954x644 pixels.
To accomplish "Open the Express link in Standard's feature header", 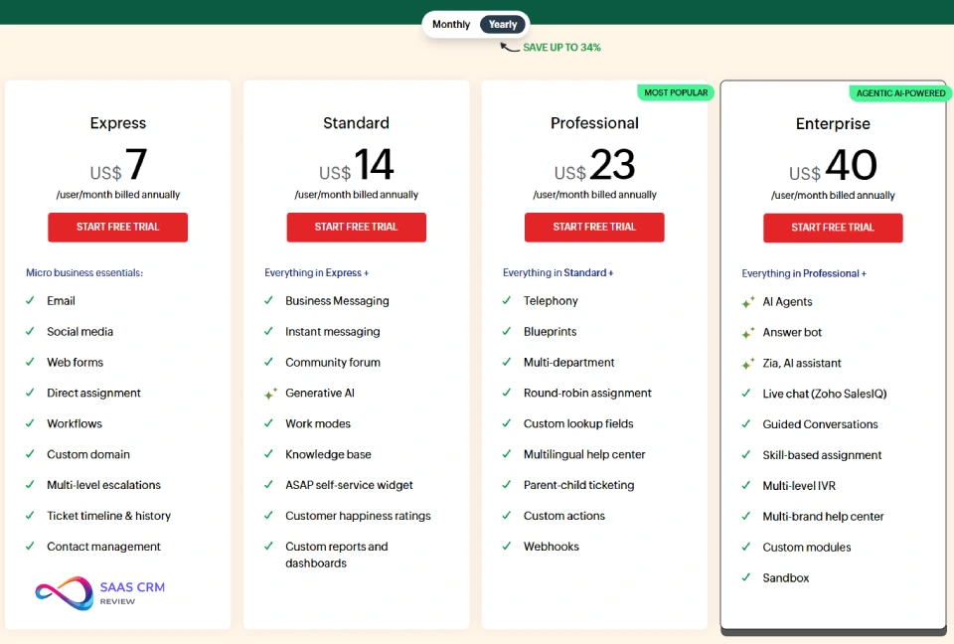I will pyautogui.click(x=344, y=272).
